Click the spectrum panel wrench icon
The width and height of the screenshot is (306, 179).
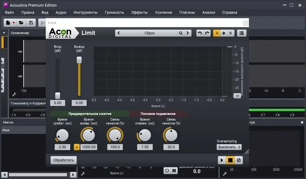(x=225, y=174)
